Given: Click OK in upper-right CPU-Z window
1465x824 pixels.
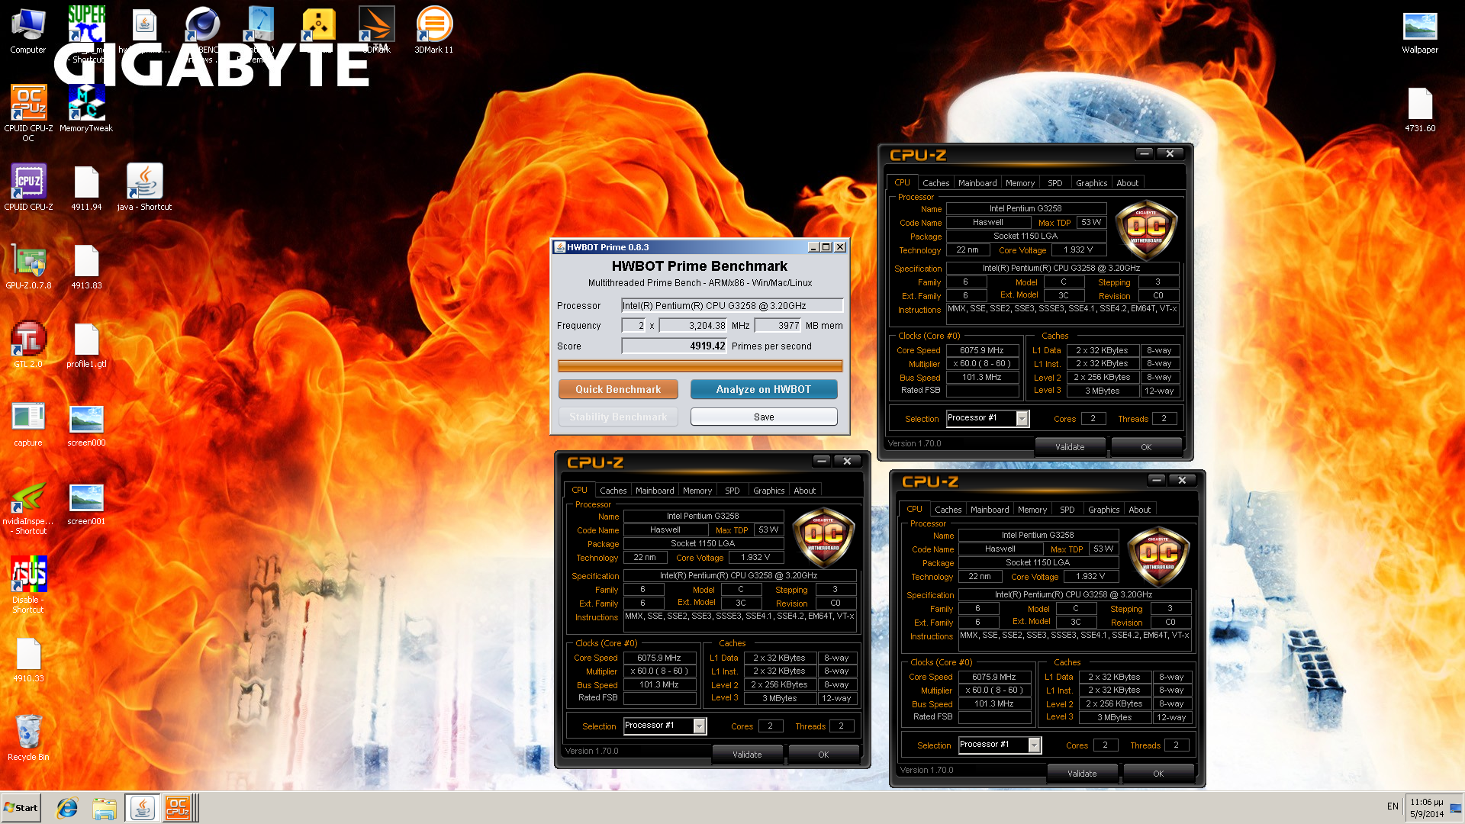Looking at the screenshot, I should pyautogui.click(x=1146, y=447).
